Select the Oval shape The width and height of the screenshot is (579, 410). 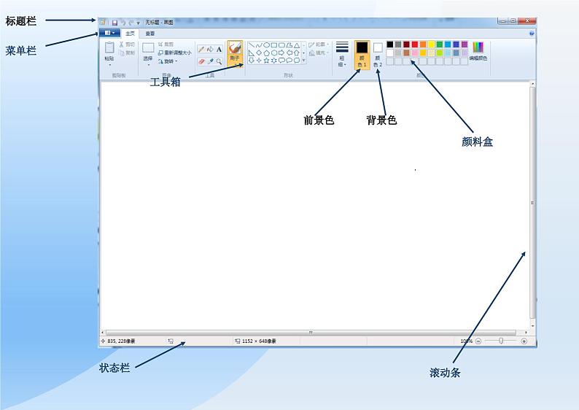click(x=266, y=45)
